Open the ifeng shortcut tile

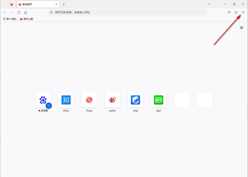89,100
